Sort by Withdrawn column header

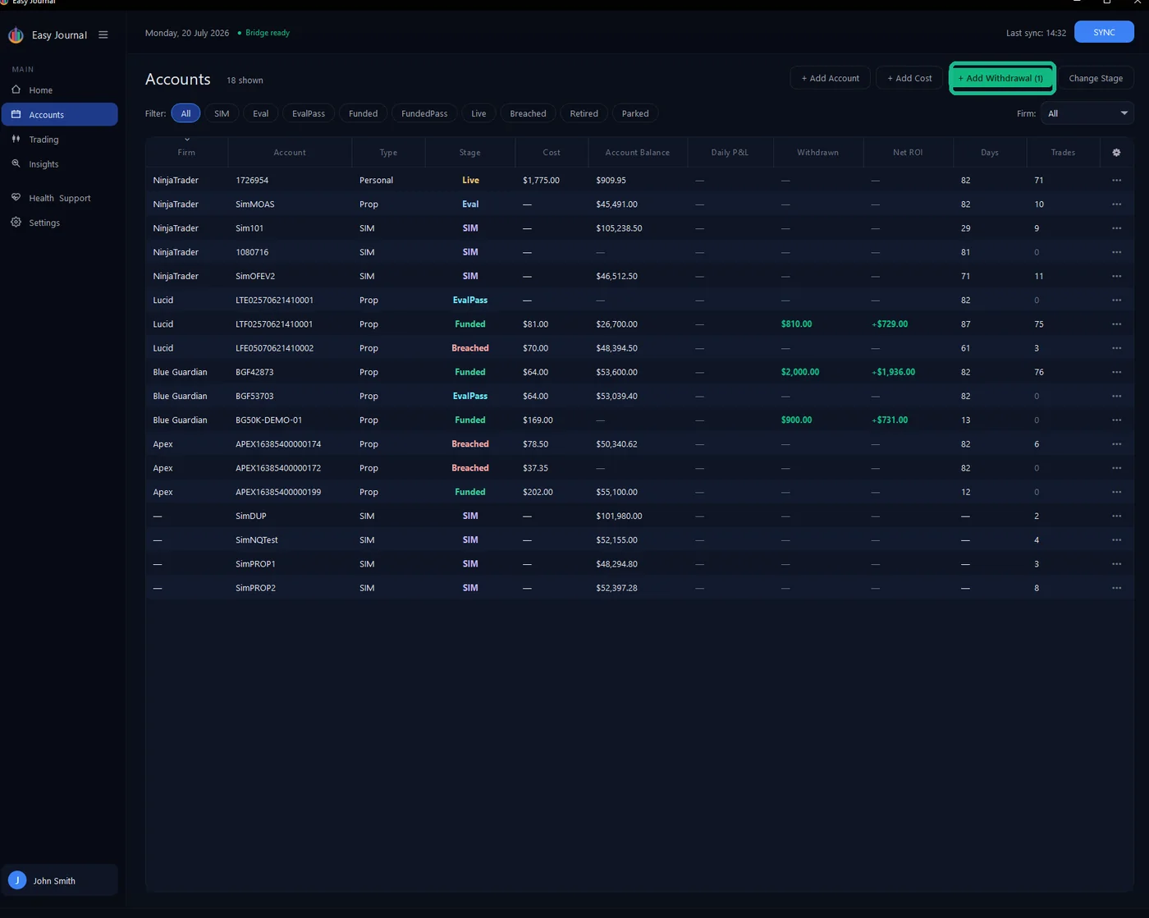coord(817,153)
